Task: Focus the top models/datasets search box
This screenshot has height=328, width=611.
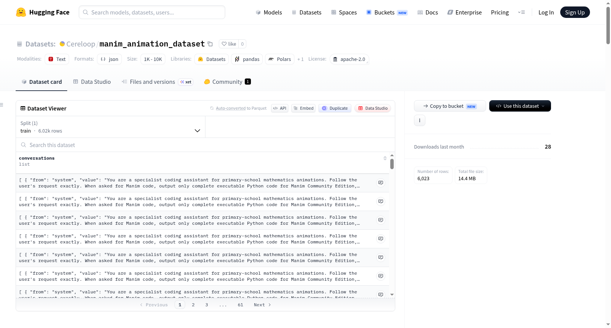Action: (x=152, y=12)
